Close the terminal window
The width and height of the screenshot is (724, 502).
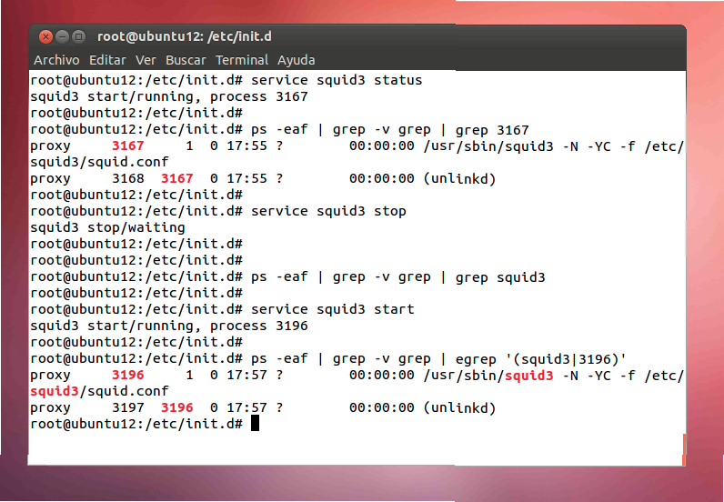[x=45, y=36]
